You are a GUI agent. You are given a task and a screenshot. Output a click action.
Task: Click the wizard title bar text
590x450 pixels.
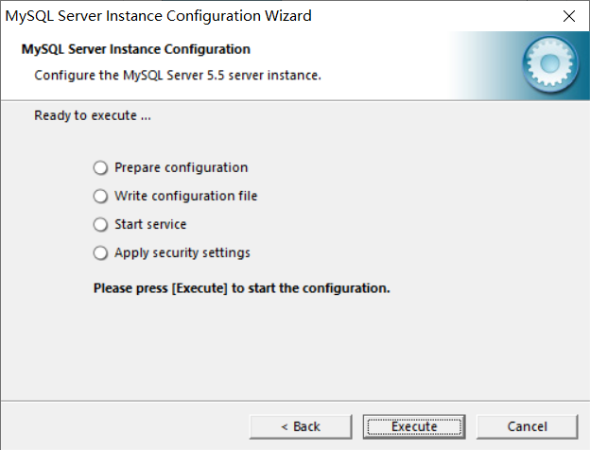159,16
